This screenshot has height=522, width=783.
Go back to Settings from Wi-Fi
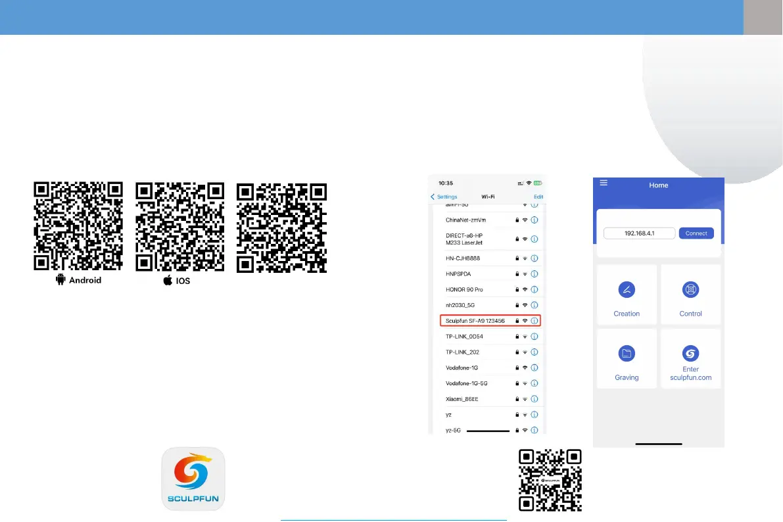(x=444, y=197)
